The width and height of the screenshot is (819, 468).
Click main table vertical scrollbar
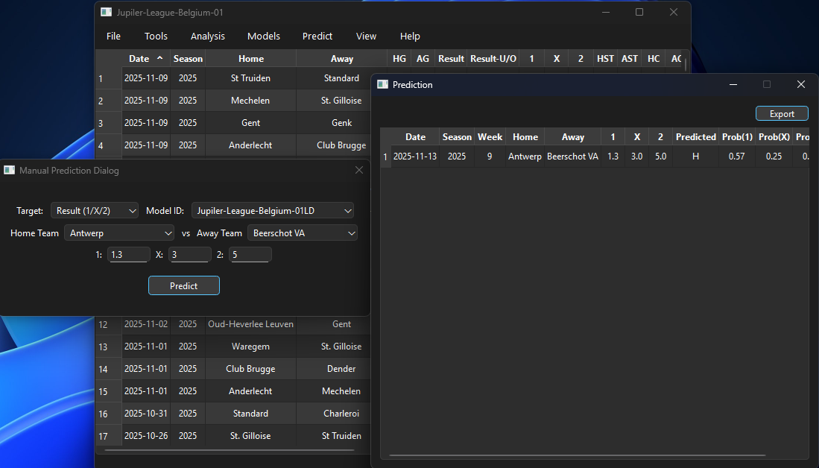(x=686, y=65)
